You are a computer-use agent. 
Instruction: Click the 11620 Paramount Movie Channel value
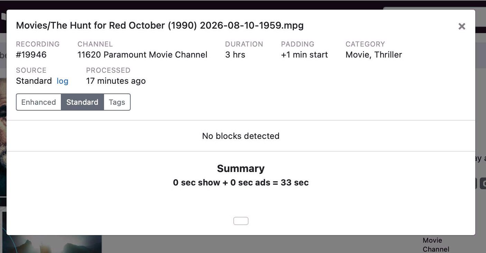point(142,55)
